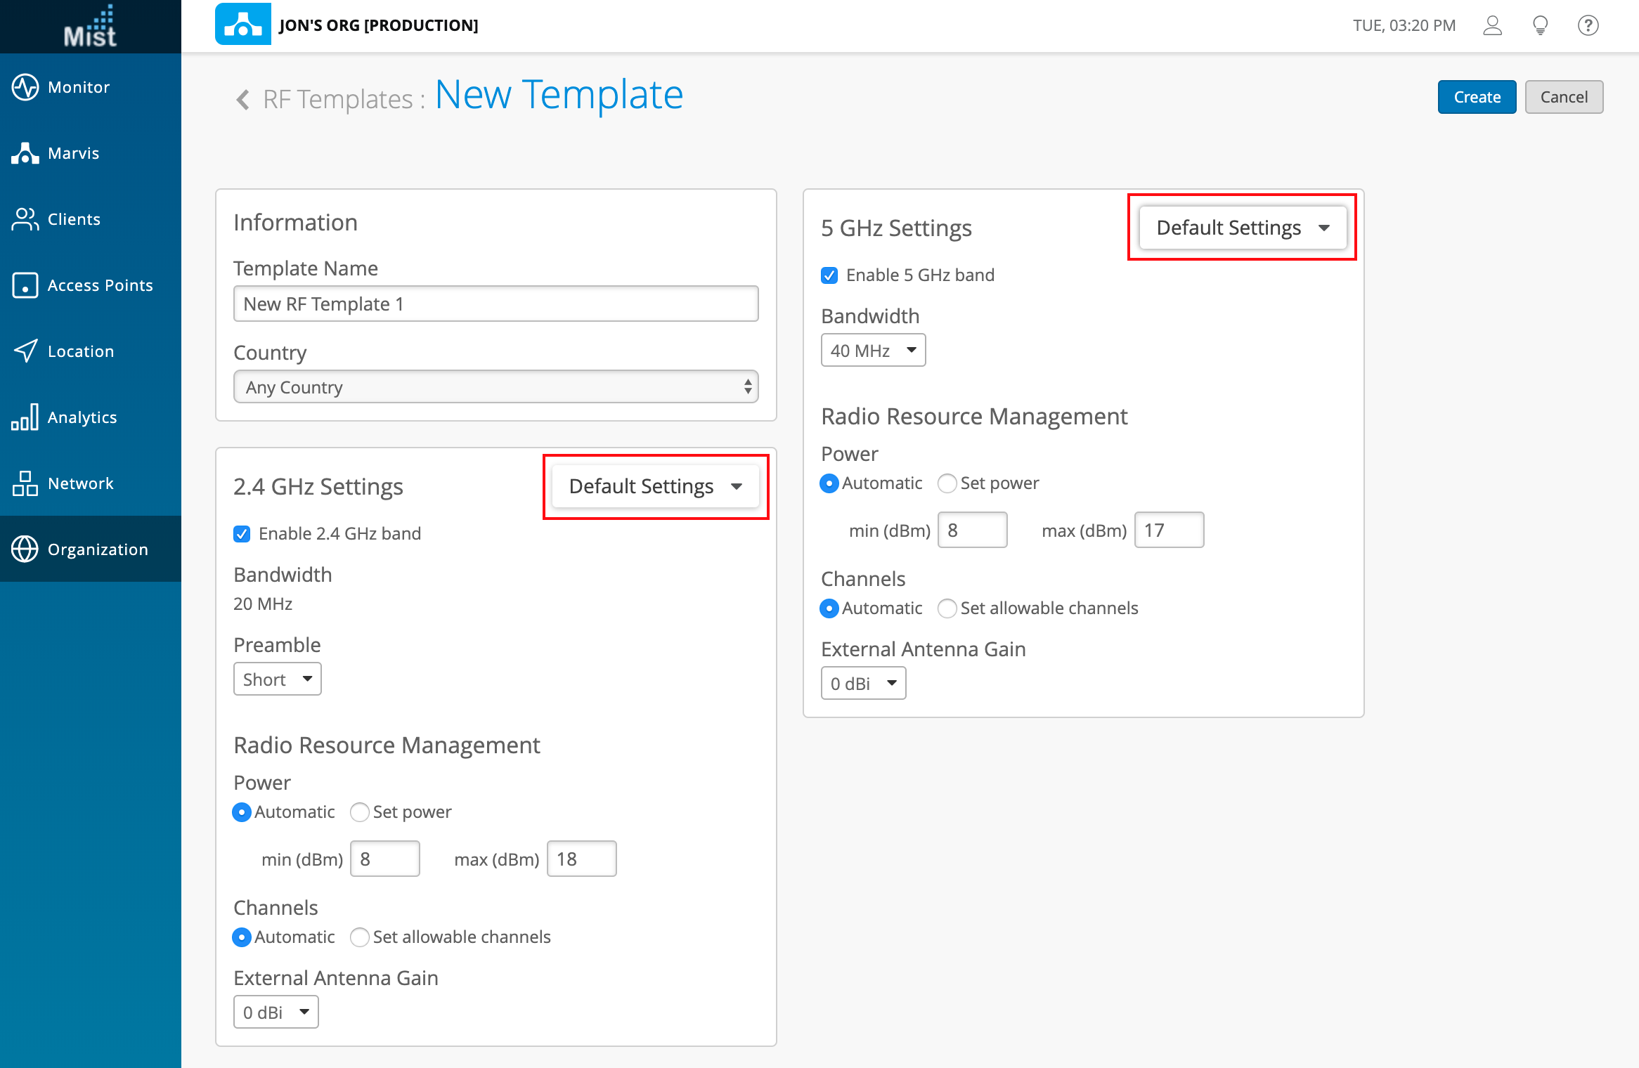Expand the 40 MHz bandwidth dropdown
The height and width of the screenshot is (1068, 1639).
[x=873, y=350]
